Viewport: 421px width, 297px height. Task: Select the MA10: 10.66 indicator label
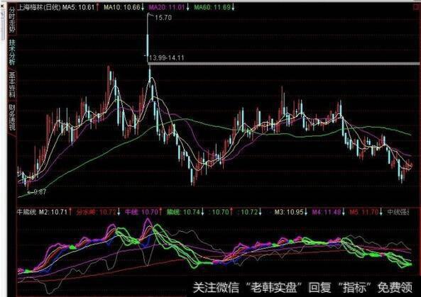[x=122, y=7]
